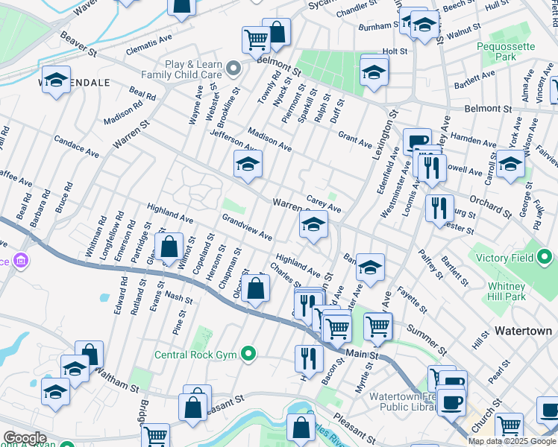Screen dimensions: 558x447
Task: Open the school marker near Jefferson Ave
Action: tap(248, 165)
